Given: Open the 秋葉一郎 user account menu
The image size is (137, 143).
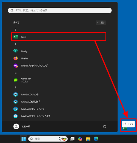Looking at the screenshot, I should pyautogui.click(x=22, y=127).
